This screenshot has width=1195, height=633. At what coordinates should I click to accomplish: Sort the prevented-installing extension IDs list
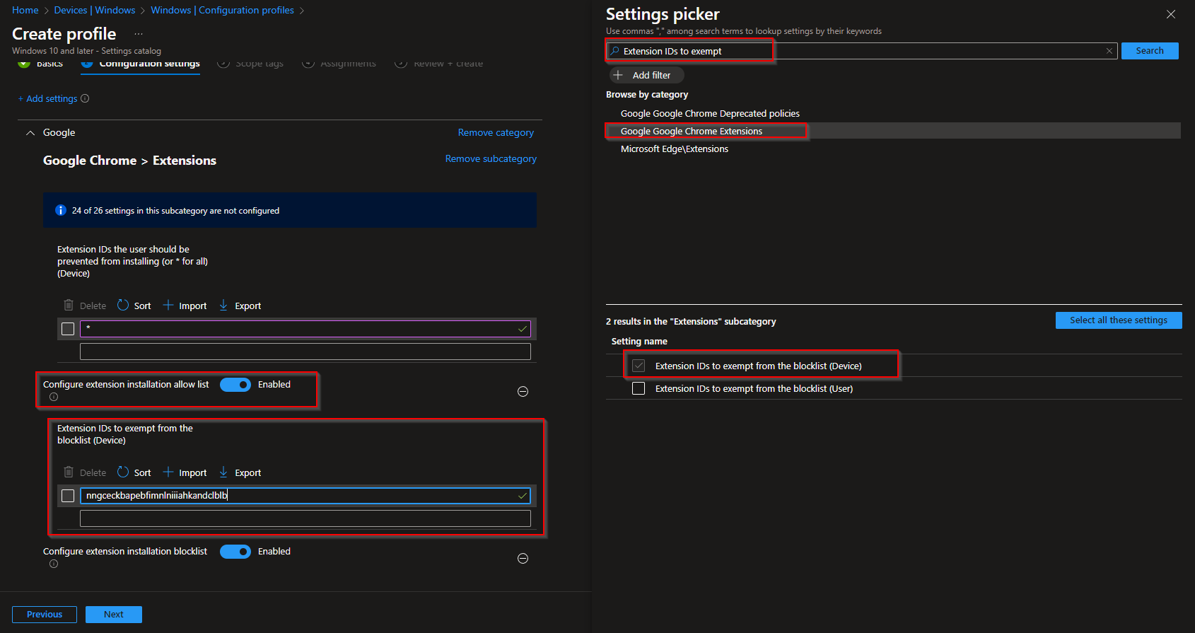pos(134,306)
